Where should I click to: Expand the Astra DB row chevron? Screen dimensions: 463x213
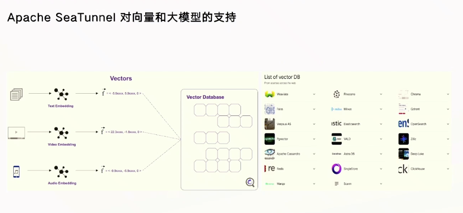coord(381,154)
